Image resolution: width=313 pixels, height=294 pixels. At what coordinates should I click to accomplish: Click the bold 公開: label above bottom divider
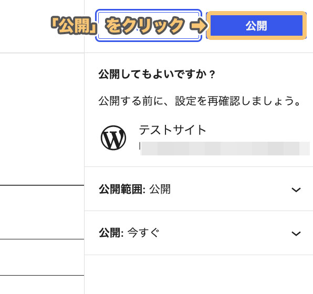pos(111,233)
